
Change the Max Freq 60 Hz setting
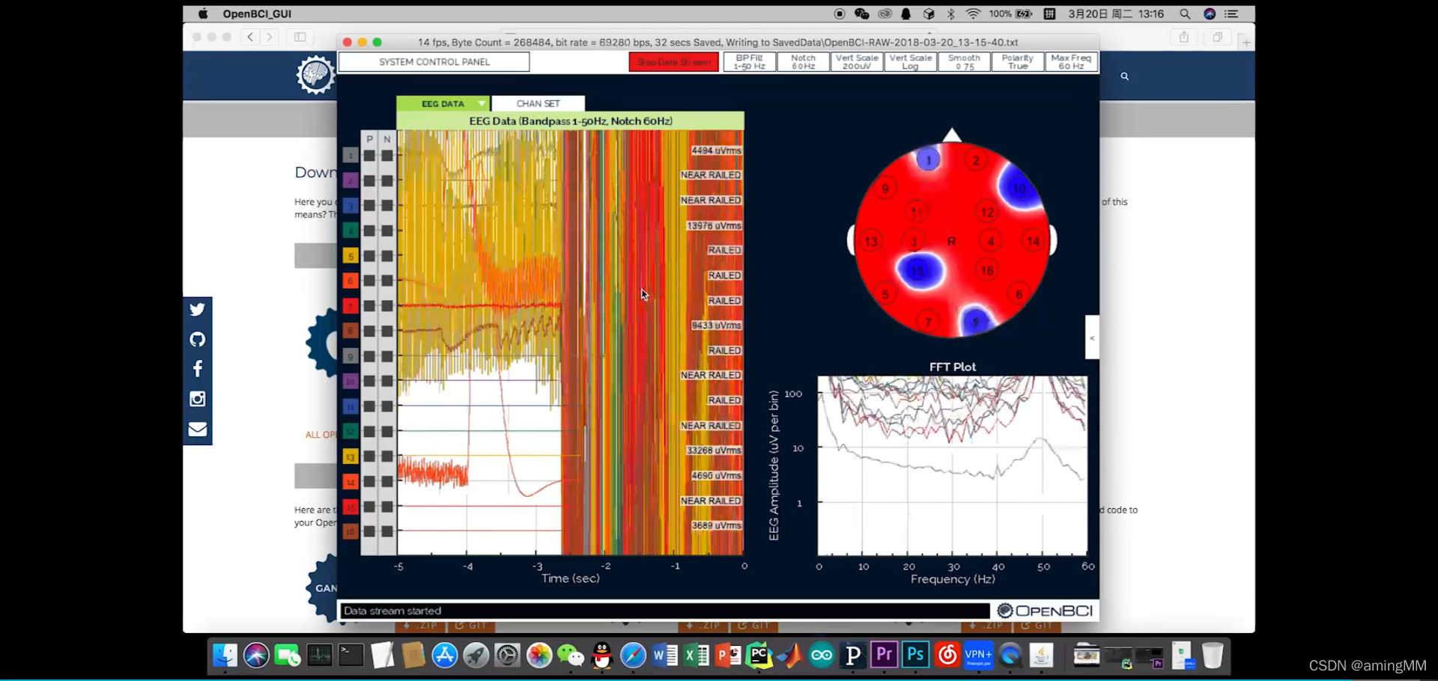coord(1071,62)
